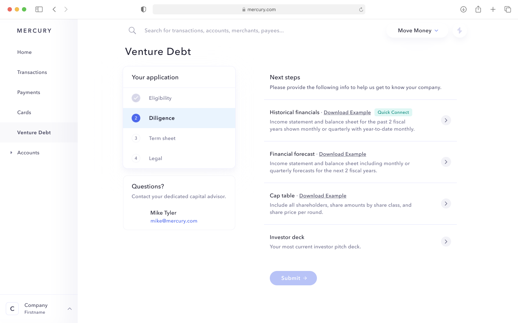Open the Safari downloads icon
This screenshot has width=518, height=323.
[463, 9]
